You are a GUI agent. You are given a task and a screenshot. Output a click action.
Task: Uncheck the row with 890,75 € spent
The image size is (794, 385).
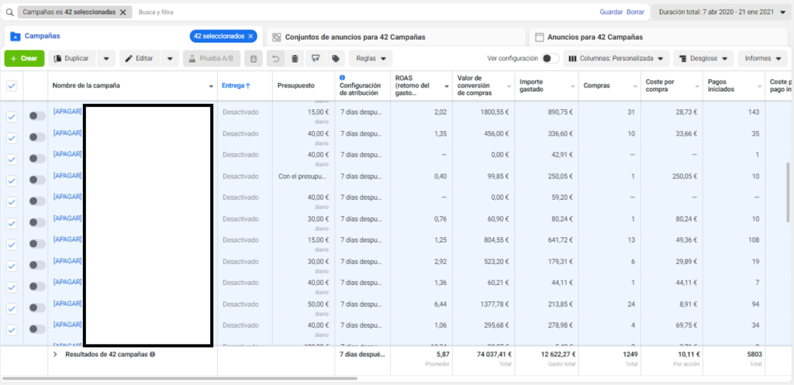(12, 117)
